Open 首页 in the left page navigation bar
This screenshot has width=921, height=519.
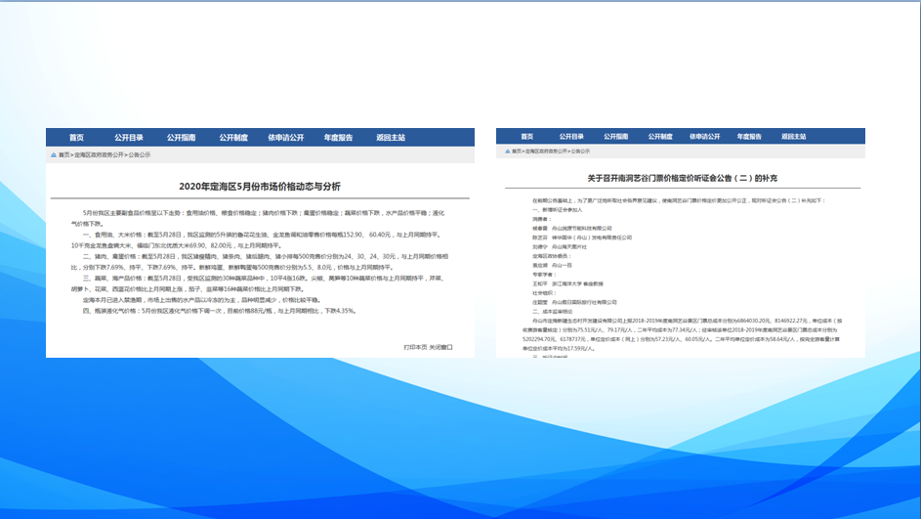click(x=76, y=138)
